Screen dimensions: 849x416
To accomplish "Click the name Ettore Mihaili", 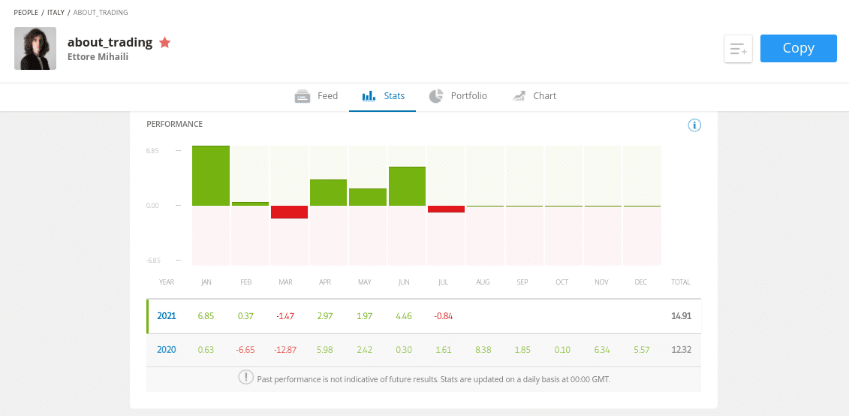I will [98, 56].
